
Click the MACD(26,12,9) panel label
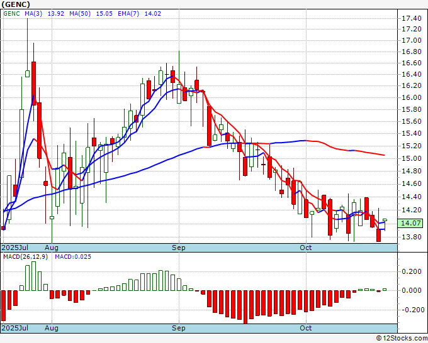pyautogui.click(x=26, y=257)
